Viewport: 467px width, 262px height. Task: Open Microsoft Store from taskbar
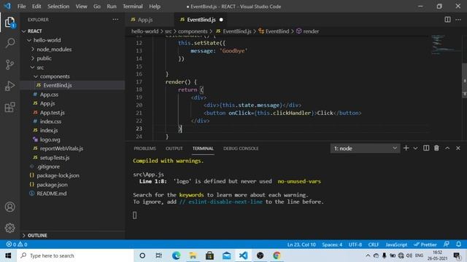click(x=209, y=255)
